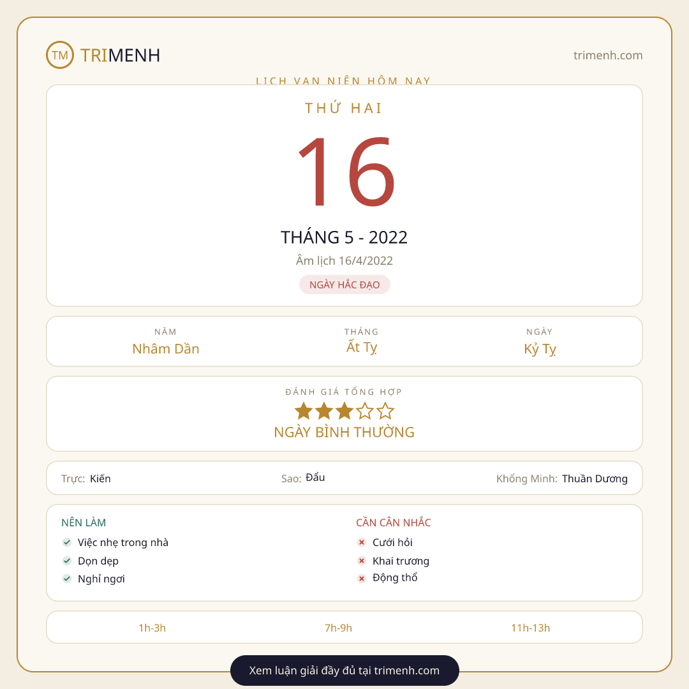The height and width of the screenshot is (689, 689).
Task: Click the Dọn dẹp item
Action: (x=98, y=561)
